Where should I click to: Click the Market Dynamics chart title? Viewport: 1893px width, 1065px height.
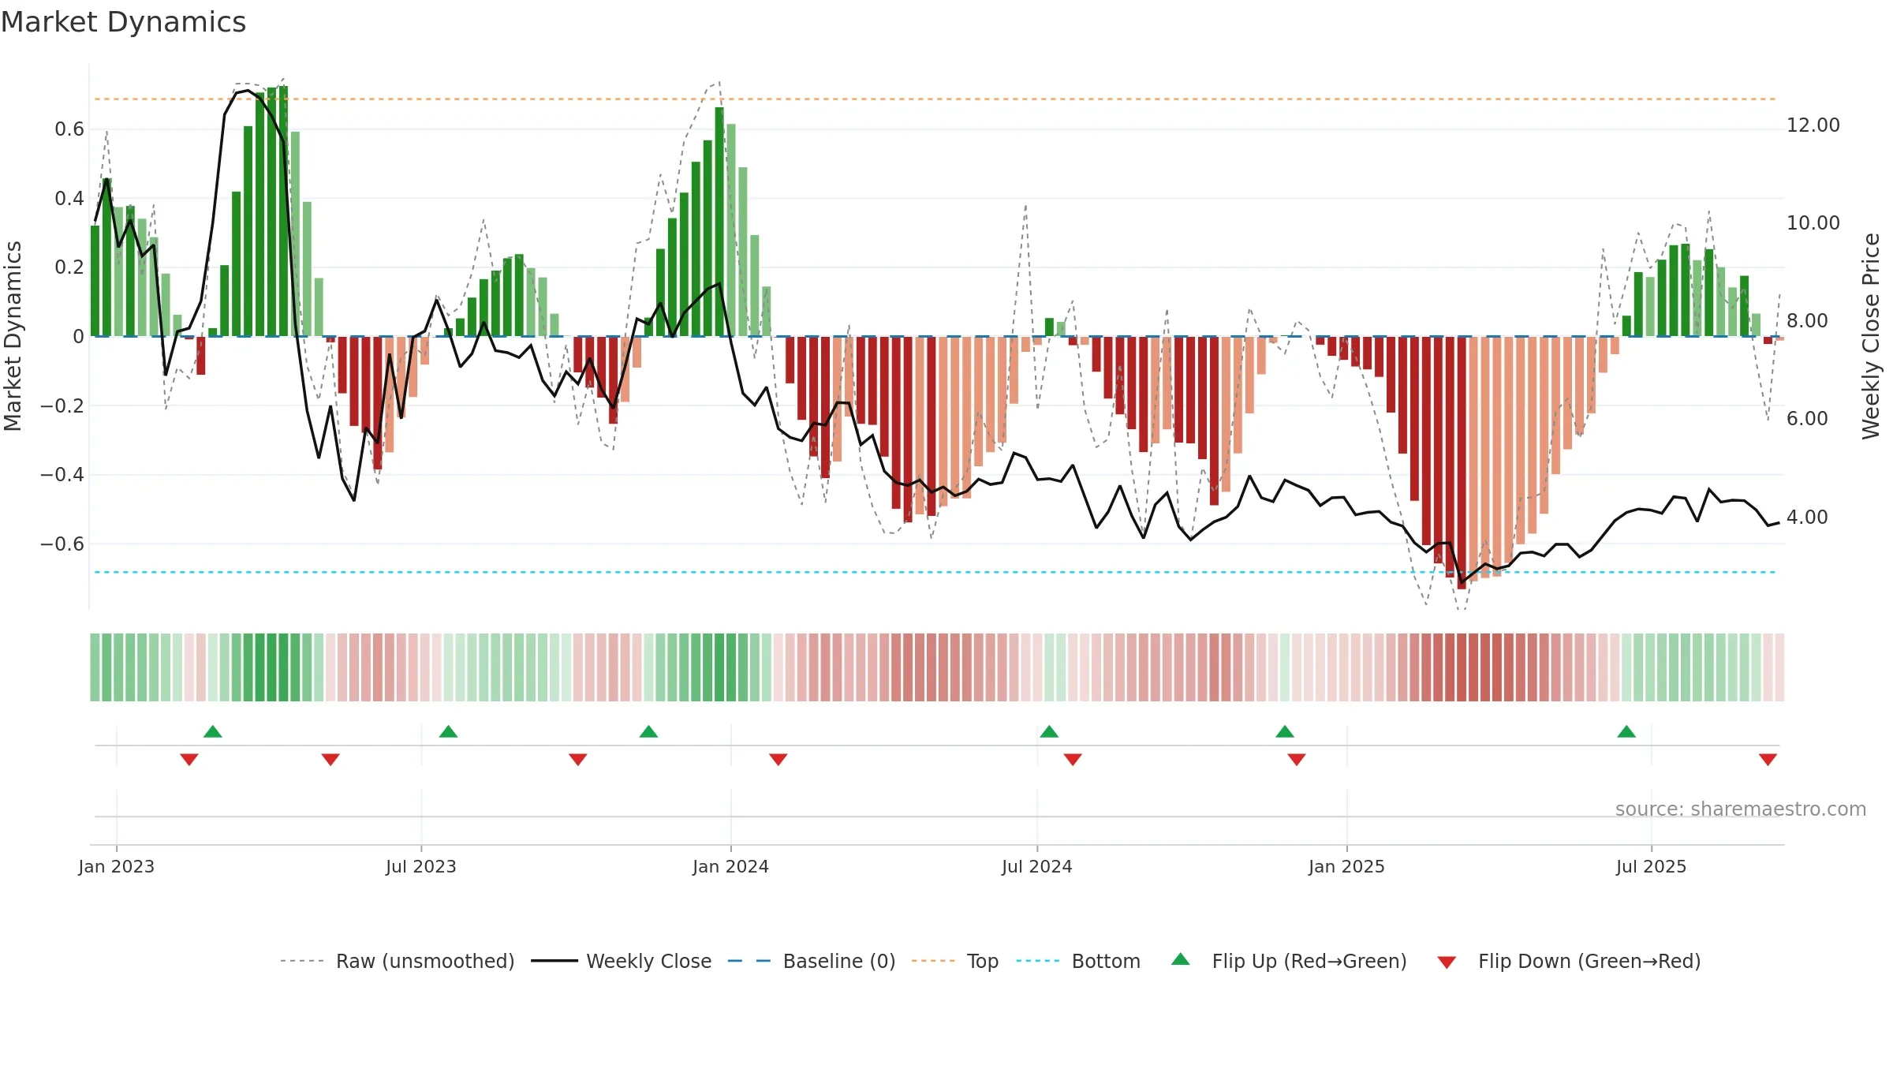(124, 22)
